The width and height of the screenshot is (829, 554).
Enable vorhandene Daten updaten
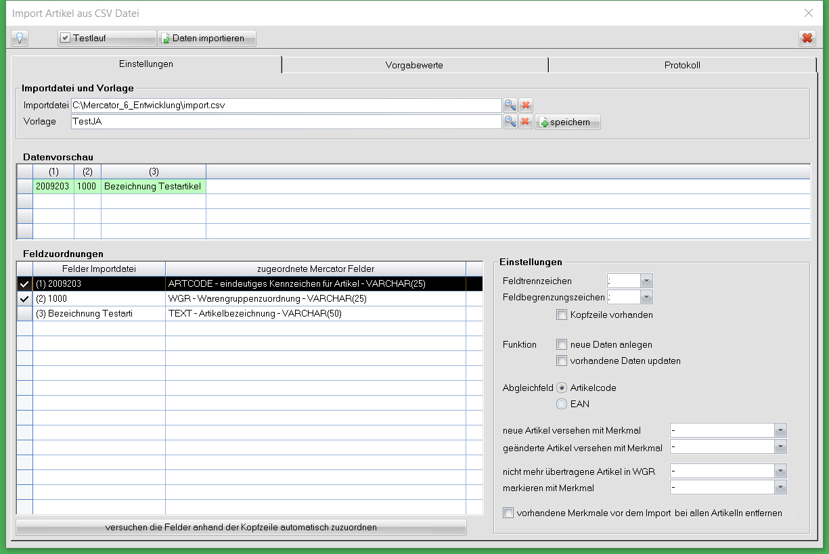coord(561,361)
